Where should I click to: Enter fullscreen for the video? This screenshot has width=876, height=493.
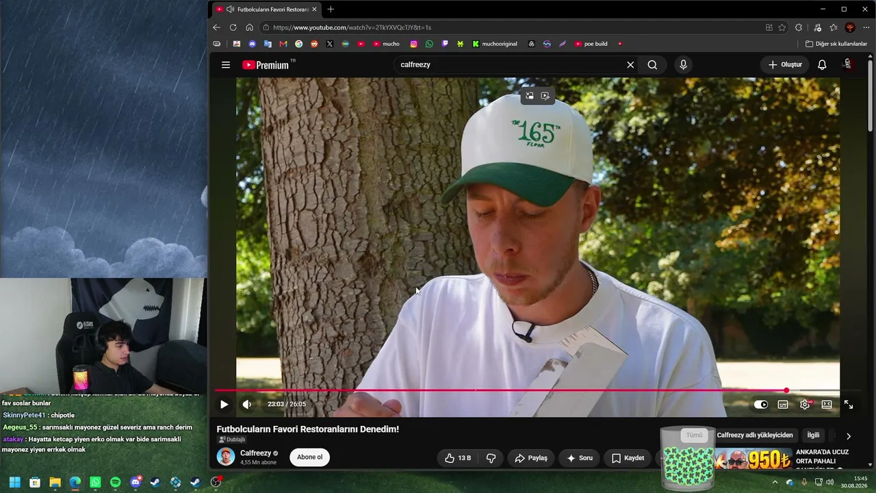pyautogui.click(x=849, y=405)
